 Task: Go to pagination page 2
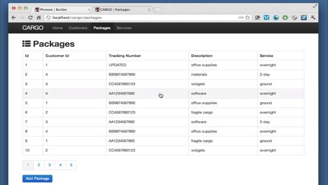point(39,165)
